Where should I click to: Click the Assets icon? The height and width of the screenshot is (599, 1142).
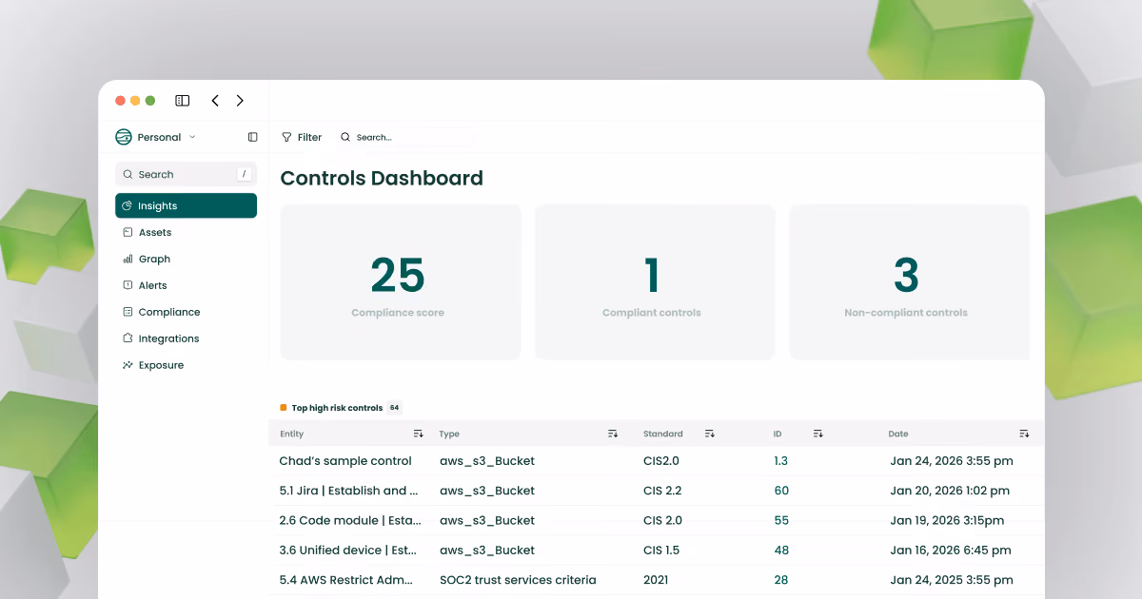coord(128,232)
